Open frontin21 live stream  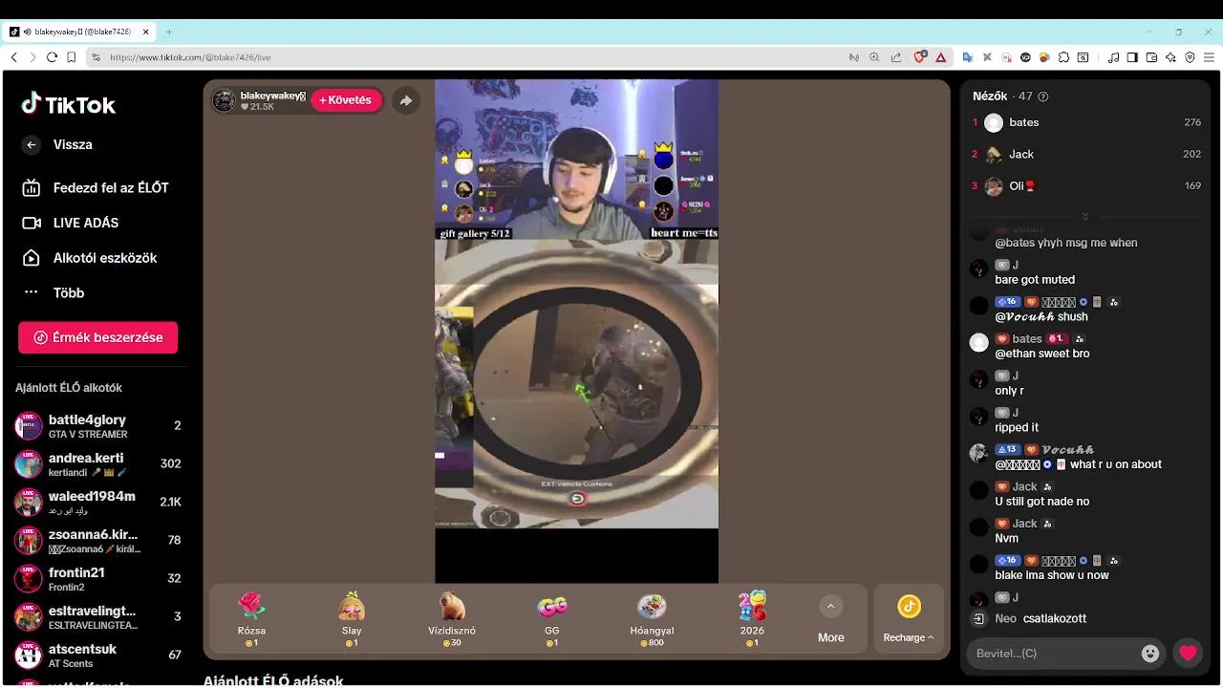[98, 579]
